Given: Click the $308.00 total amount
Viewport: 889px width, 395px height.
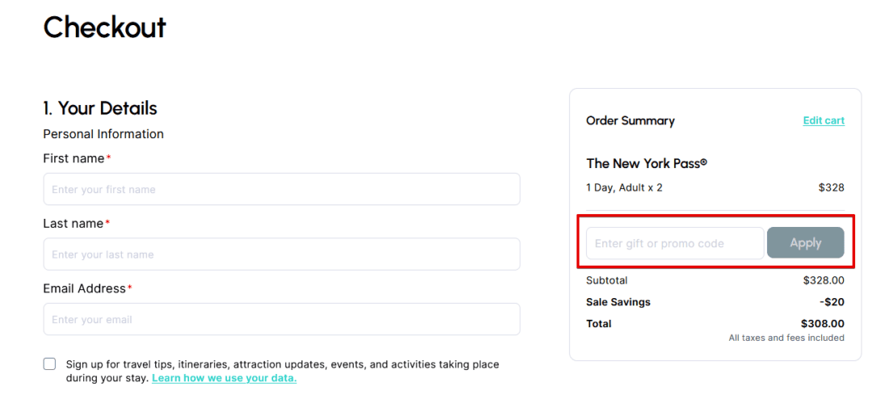Looking at the screenshot, I should [x=823, y=324].
